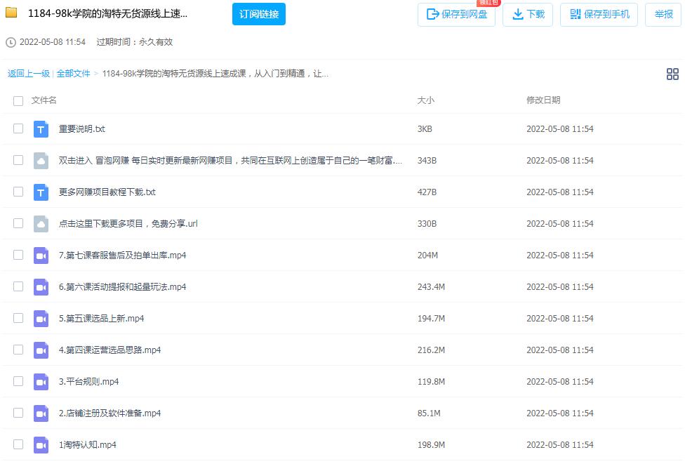Click video icon of 5.第五课选品上新.mp4
Viewport: 685px width, 464px height.
(x=41, y=319)
